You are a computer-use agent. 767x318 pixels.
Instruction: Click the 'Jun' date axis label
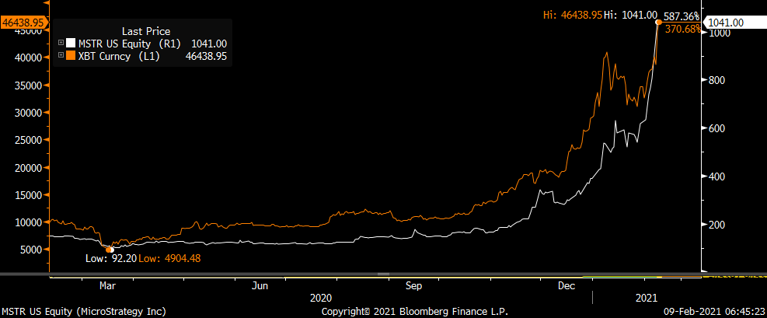coord(260,286)
